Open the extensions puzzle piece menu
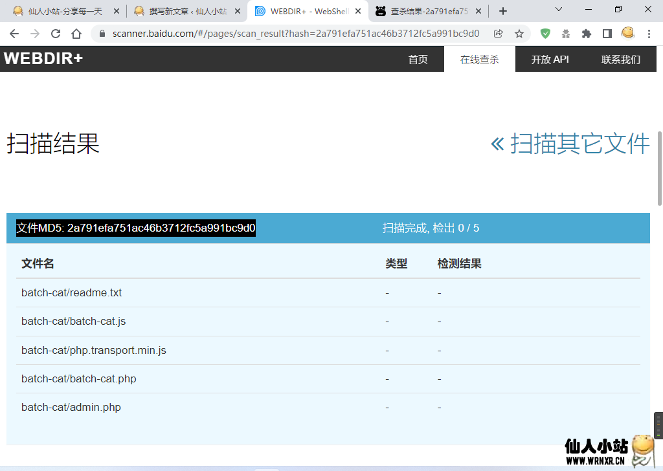Image resolution: width=663 pixels, height=471 pixels. point(587,34)
